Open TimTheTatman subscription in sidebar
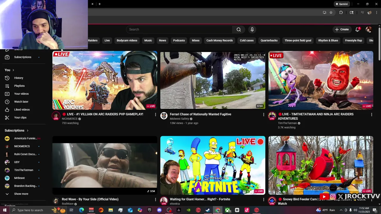 coord(23,170)
